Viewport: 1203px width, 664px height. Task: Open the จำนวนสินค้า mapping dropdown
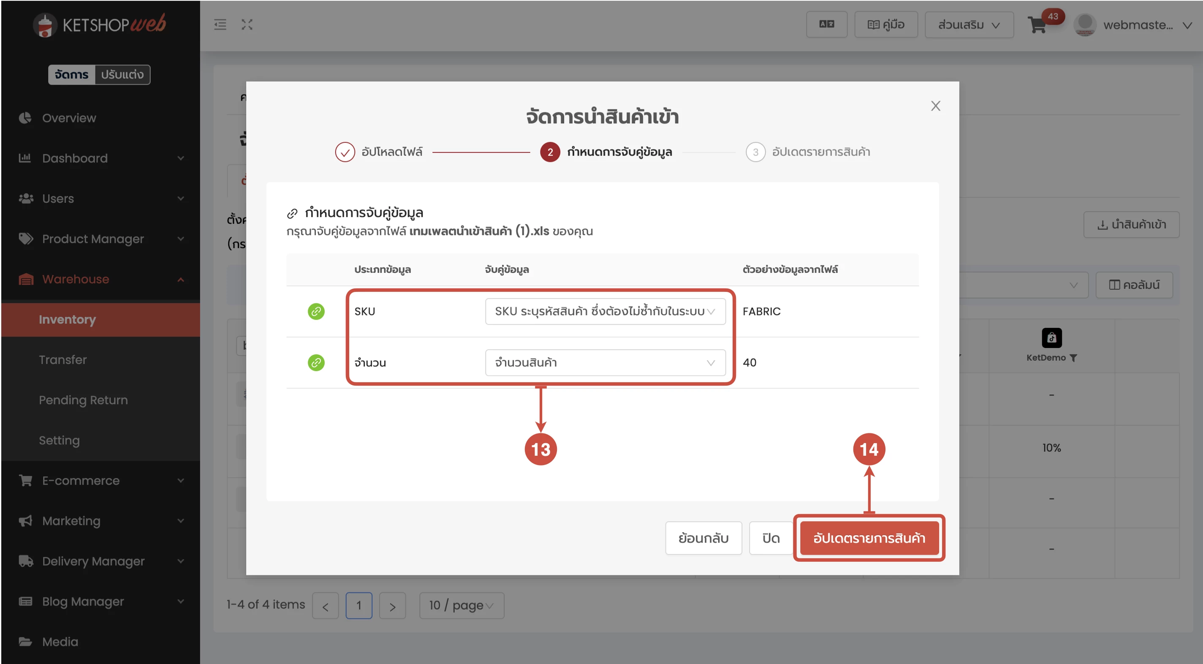pyautogui.click(x=605, y=362)
